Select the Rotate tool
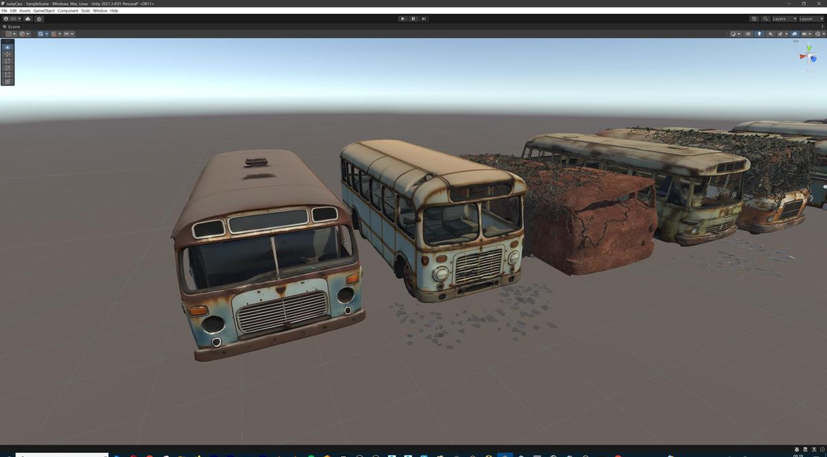Image resolution: width=827 pixels, height=457 pixels. tap(7, 61)
